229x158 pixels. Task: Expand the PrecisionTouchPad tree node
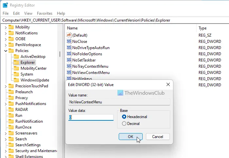coord(6,86)
